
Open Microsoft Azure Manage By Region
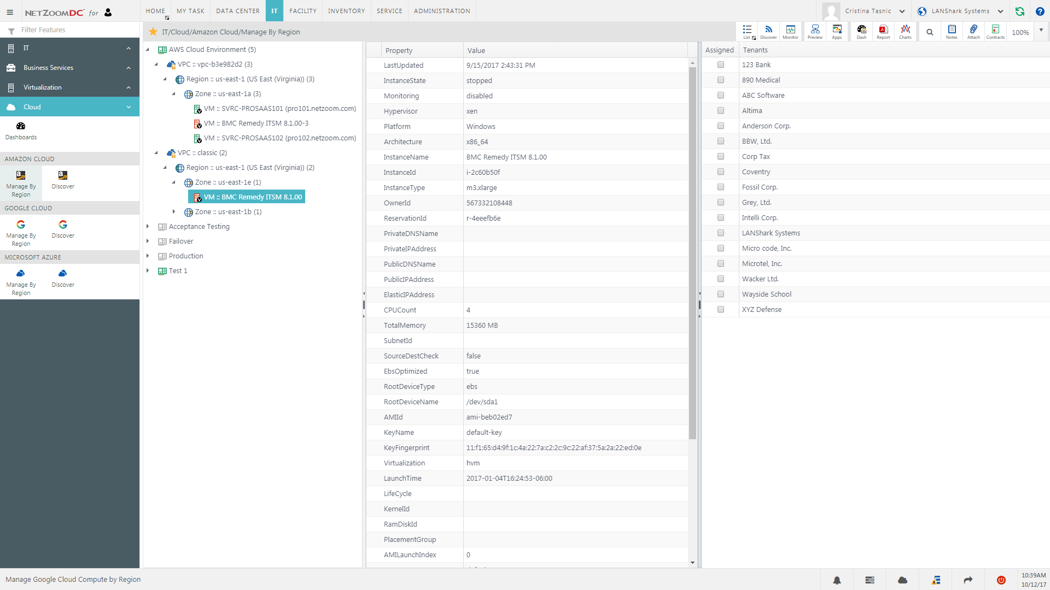(x=21, y=282)
